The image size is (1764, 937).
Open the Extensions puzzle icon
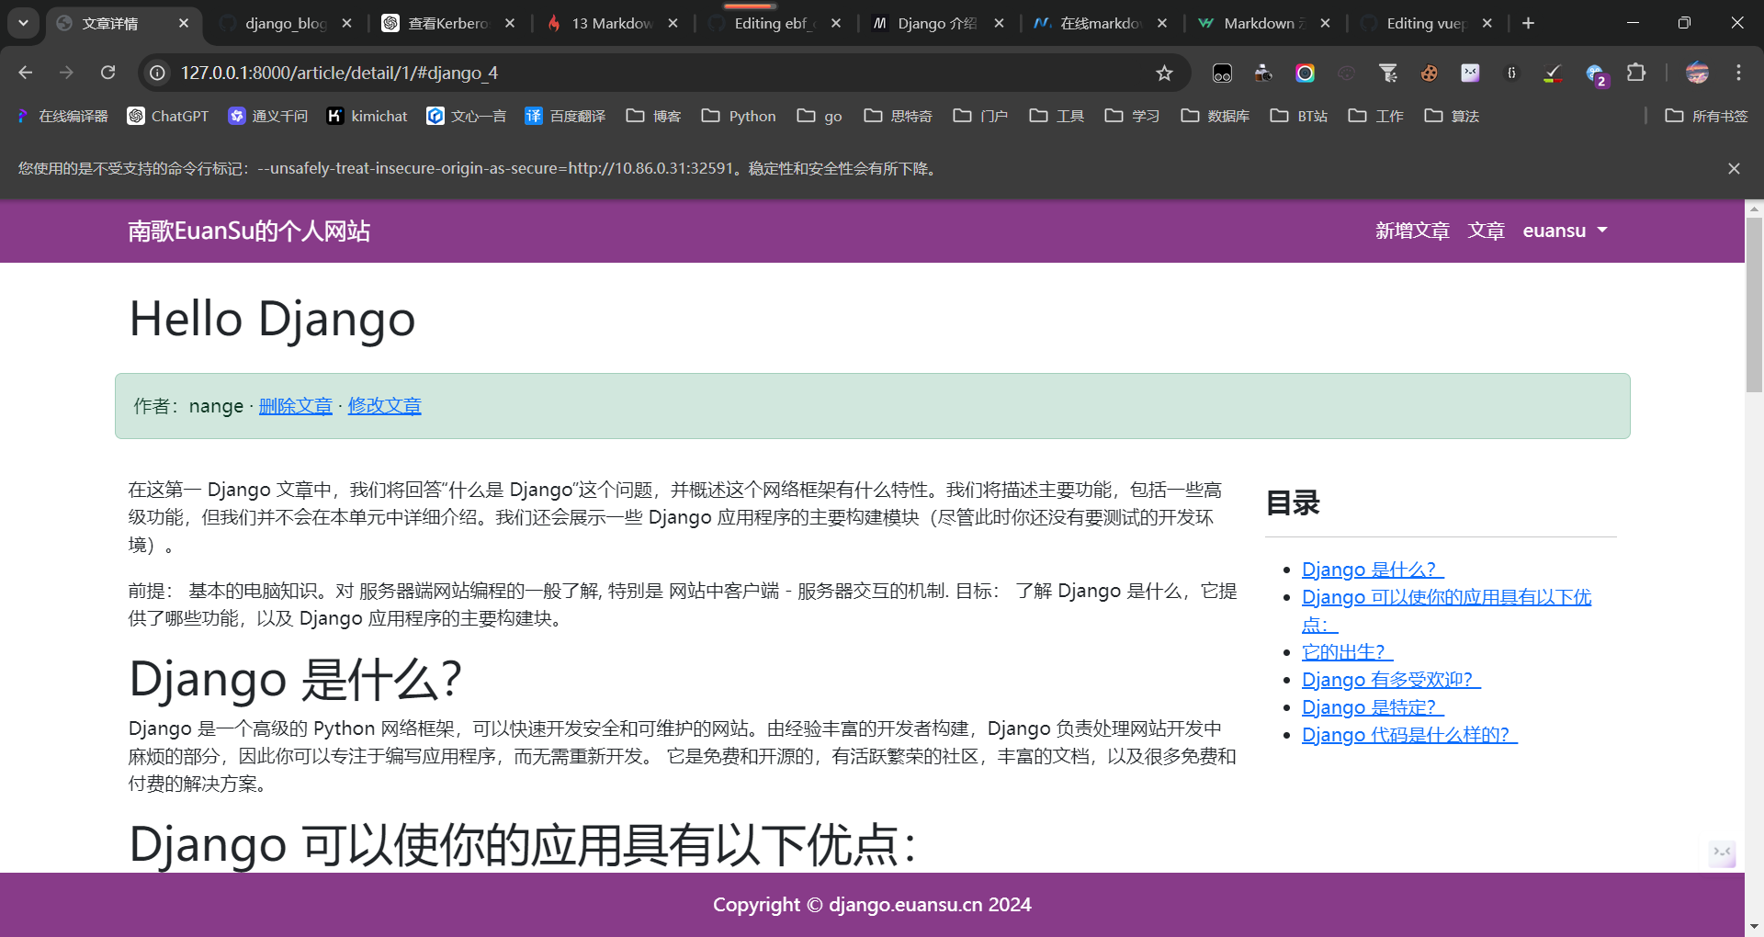coord(1636,73)
